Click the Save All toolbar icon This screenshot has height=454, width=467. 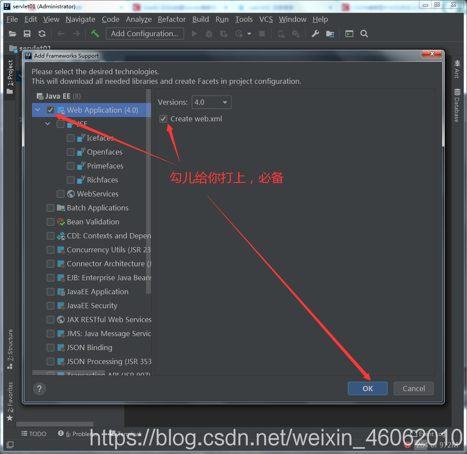tap(27, 34)
